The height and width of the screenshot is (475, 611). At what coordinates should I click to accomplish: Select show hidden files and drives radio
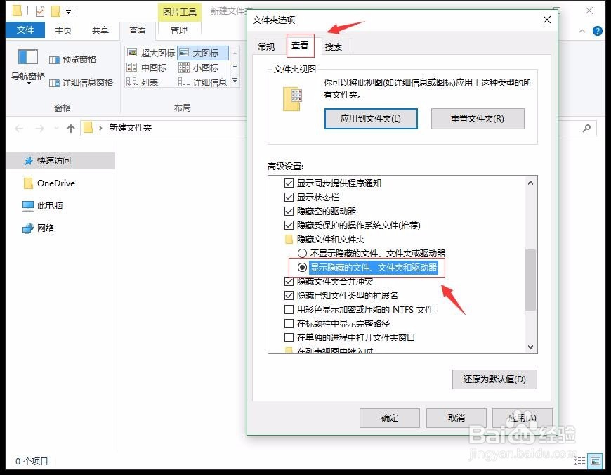(302, 268)
